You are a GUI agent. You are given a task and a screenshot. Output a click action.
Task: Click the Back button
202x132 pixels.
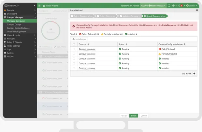click(x=123, y=116)
